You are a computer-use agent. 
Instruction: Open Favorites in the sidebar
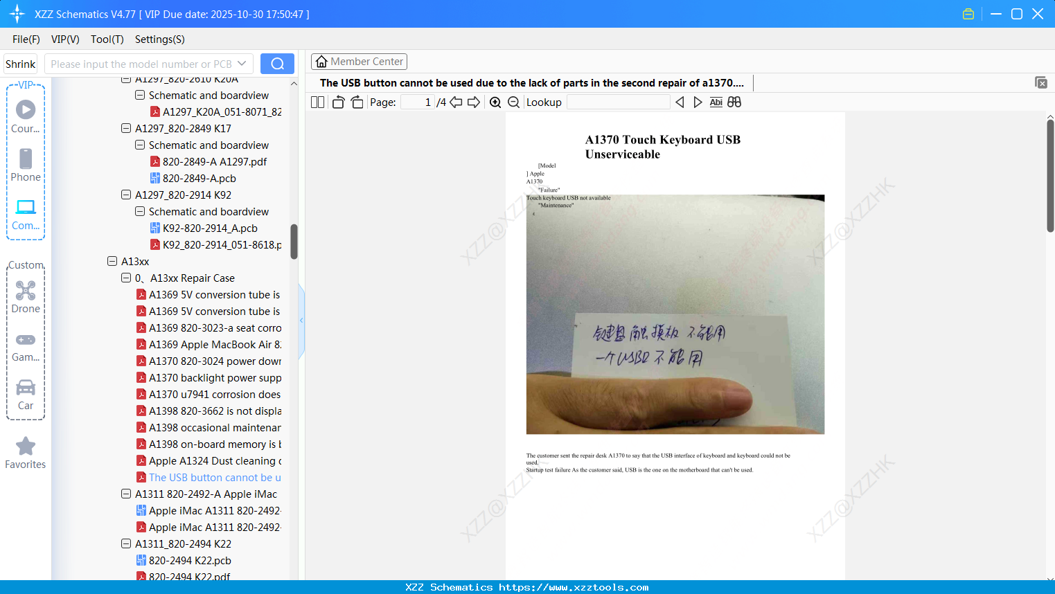(26, 453)
